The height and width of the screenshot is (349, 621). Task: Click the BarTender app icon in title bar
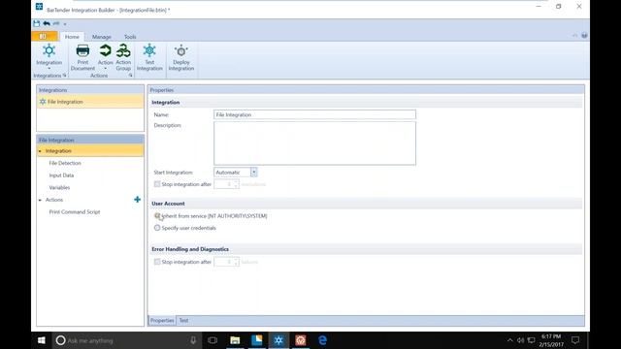[x=39, y=7]
